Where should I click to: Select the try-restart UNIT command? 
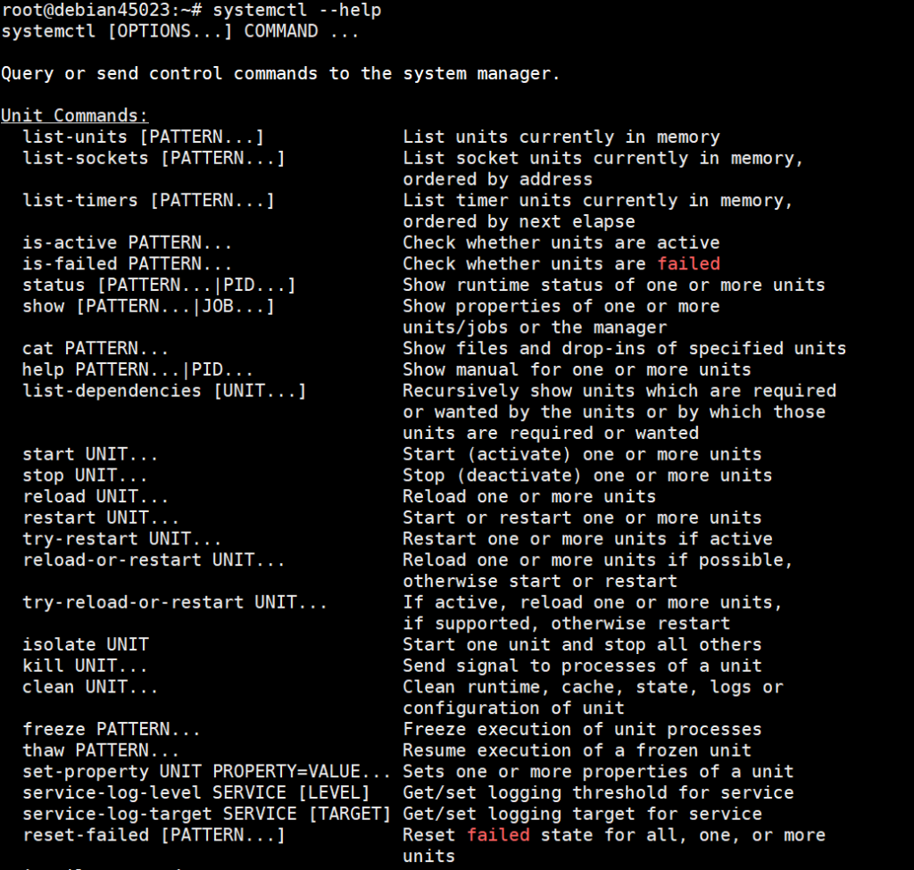click(x=121, y=539)
